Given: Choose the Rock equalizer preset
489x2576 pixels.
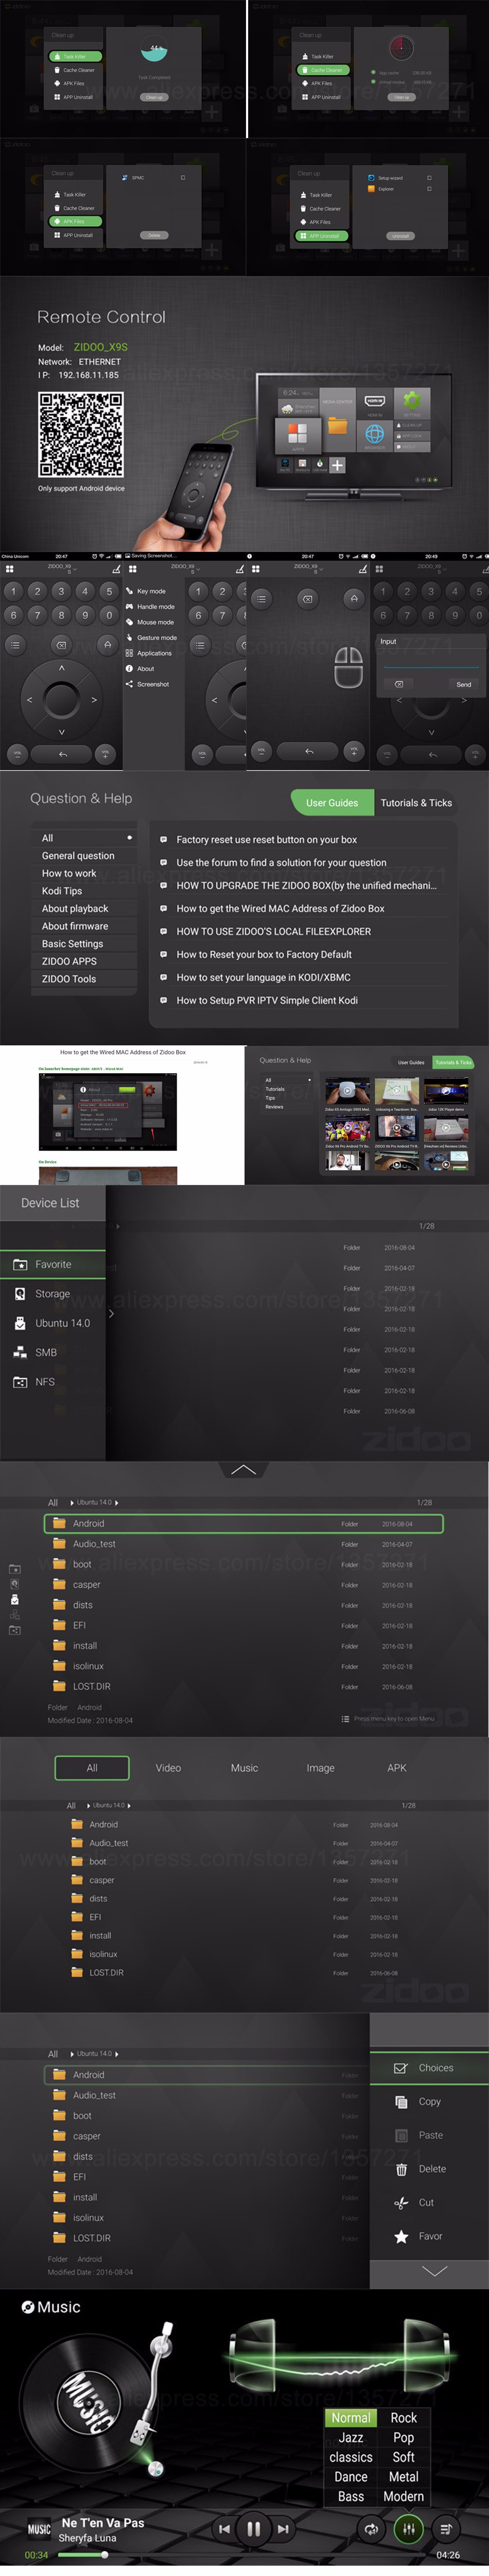Looking at the screenshot, I should [403, 2417].
